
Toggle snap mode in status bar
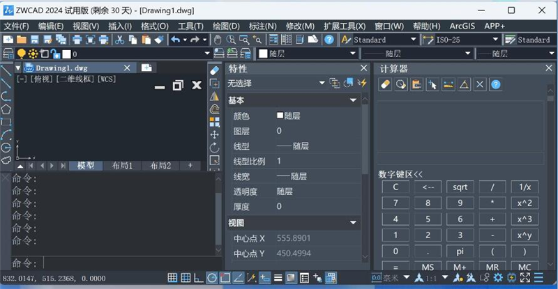[172, 278]
